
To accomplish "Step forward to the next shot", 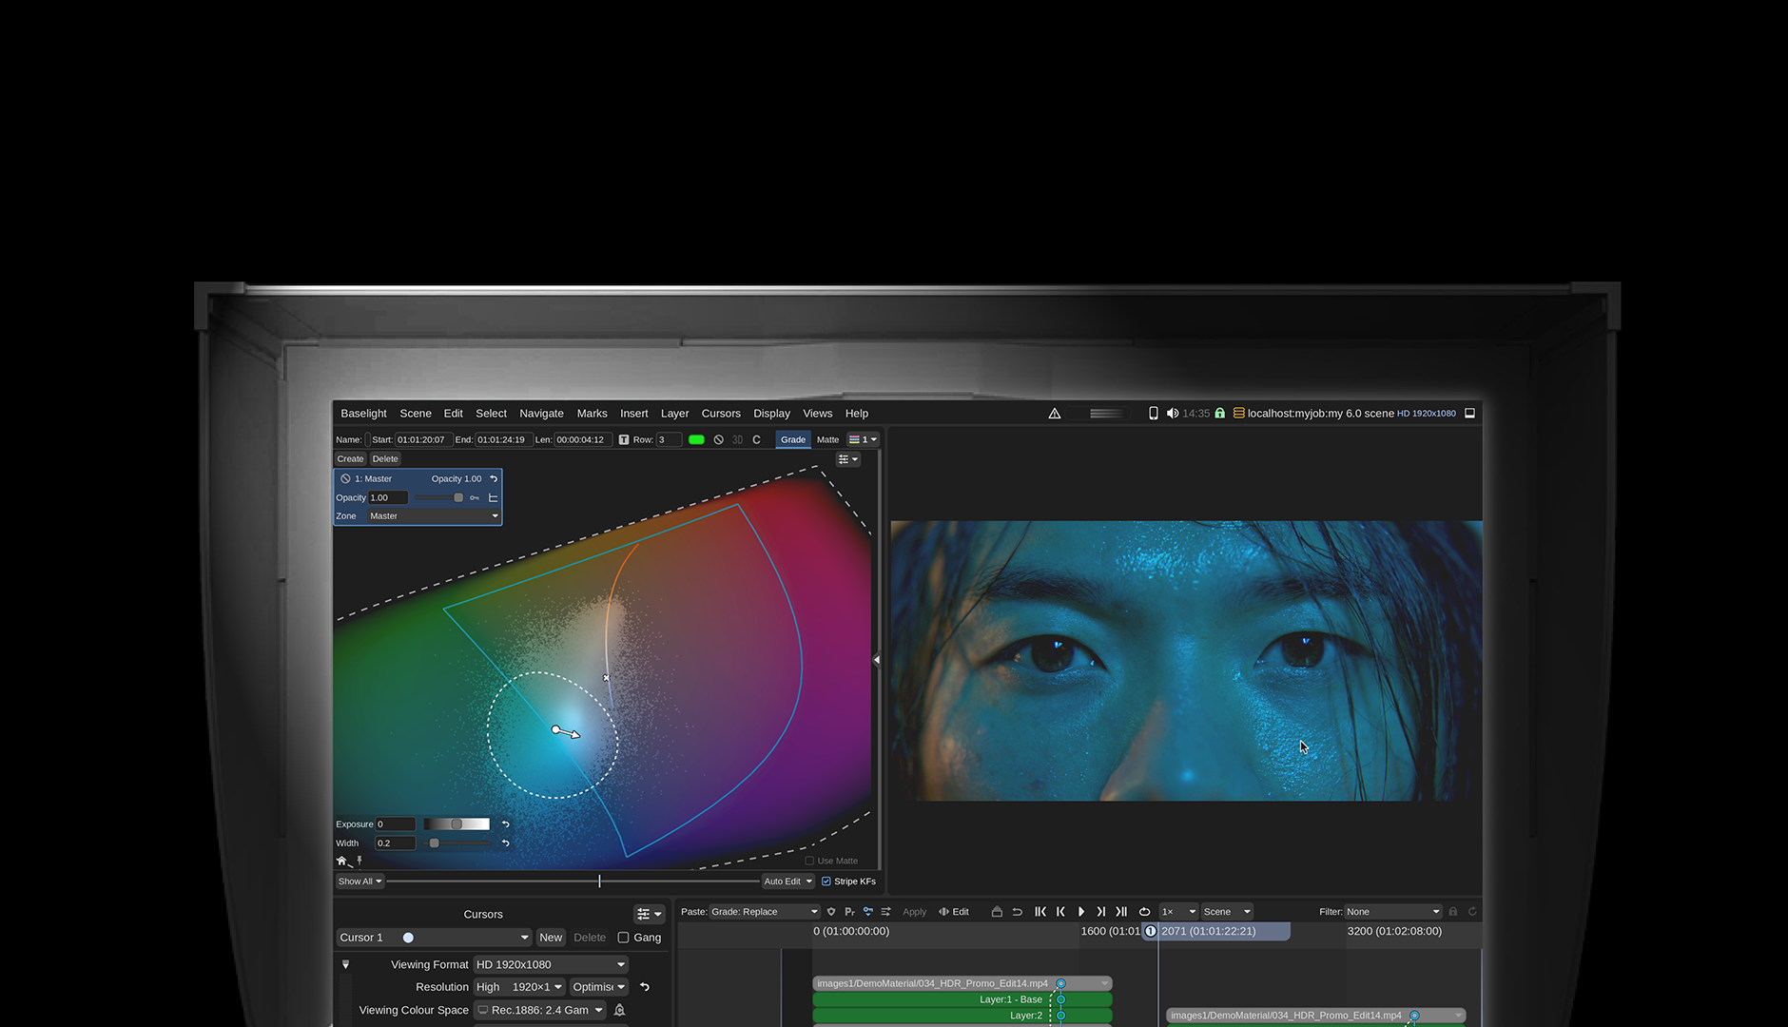I will pyautogui.click(x=1100, y=912).
